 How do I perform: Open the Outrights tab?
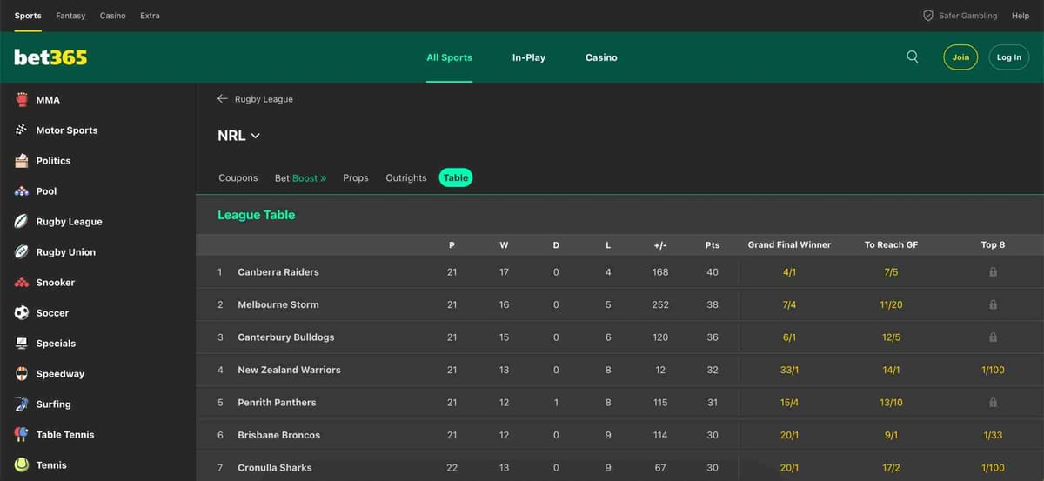click(x=406, y=177)
